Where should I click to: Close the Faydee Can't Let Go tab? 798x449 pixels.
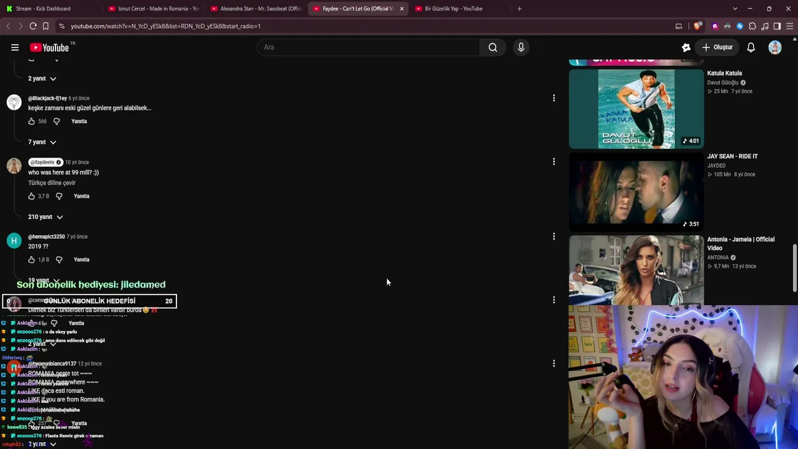(x=401, y=9)
